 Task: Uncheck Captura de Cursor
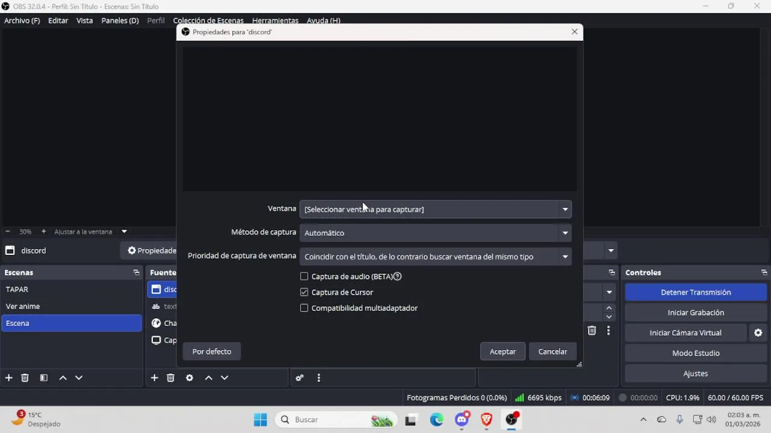pos(304,292)
